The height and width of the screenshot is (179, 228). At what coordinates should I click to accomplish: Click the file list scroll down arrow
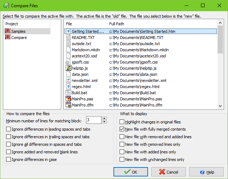[220, 106]
